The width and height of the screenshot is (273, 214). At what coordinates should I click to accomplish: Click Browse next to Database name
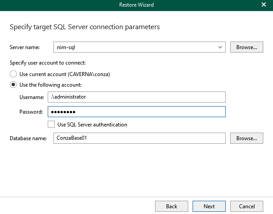(x=246, y=138)
